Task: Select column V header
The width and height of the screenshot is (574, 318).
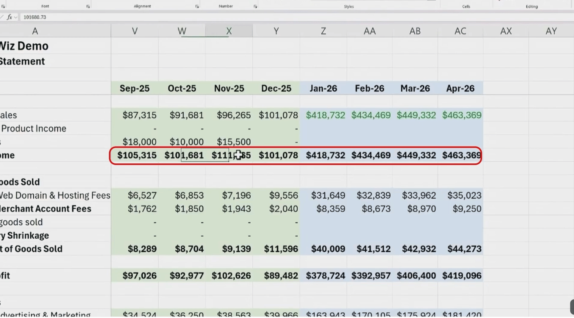Action: click(x=135, y=31)
